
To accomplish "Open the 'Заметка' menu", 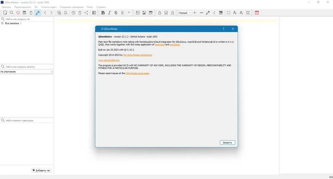I will pyautogui.click(x=6, y=7).
